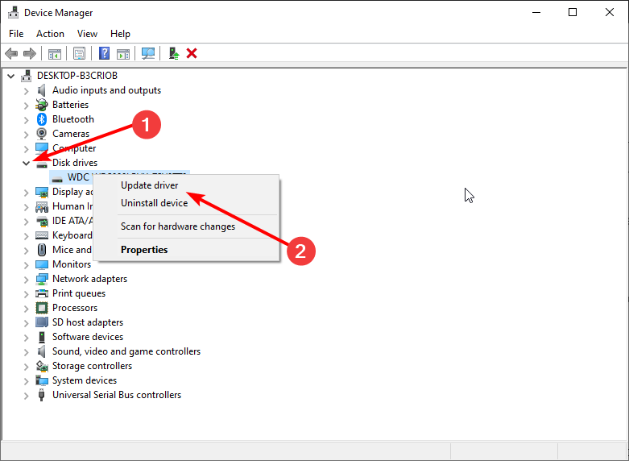
Task: Click Properties in the context menu
Action: pyautogui.click(x=144, y=250)
